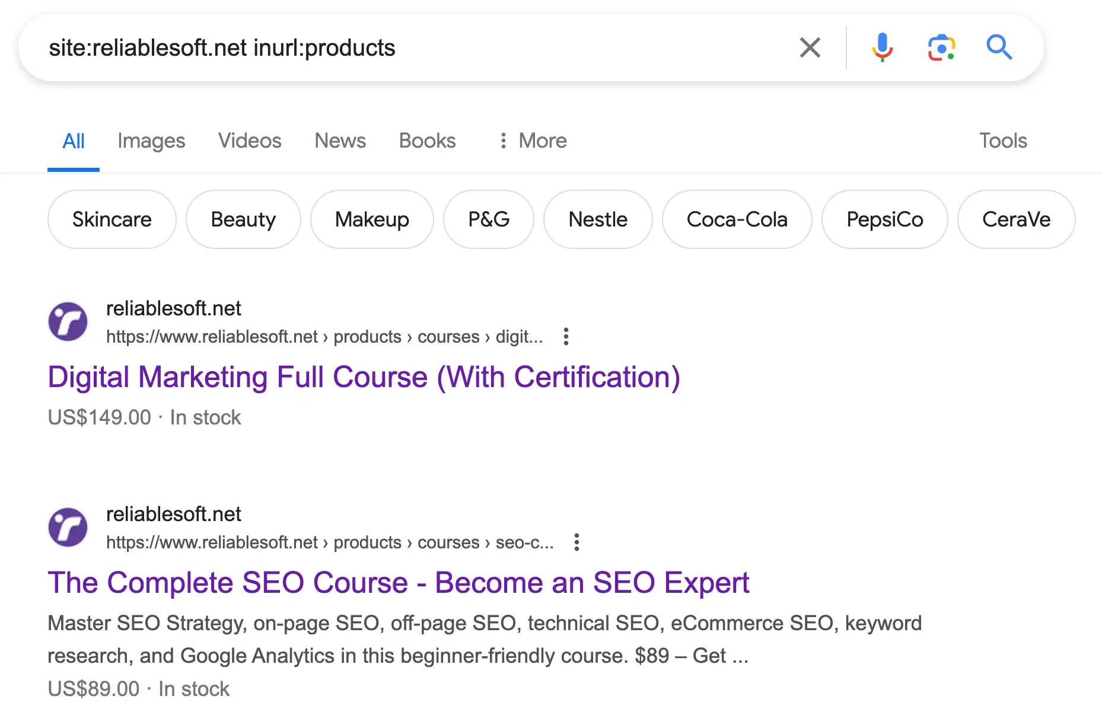
Task: Open the Tools filter options
Action: tap(1002, 140)
